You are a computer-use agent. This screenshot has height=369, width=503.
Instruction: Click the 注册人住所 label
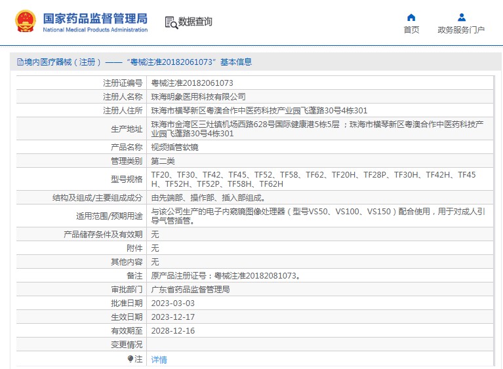click(x=123, y=111)
